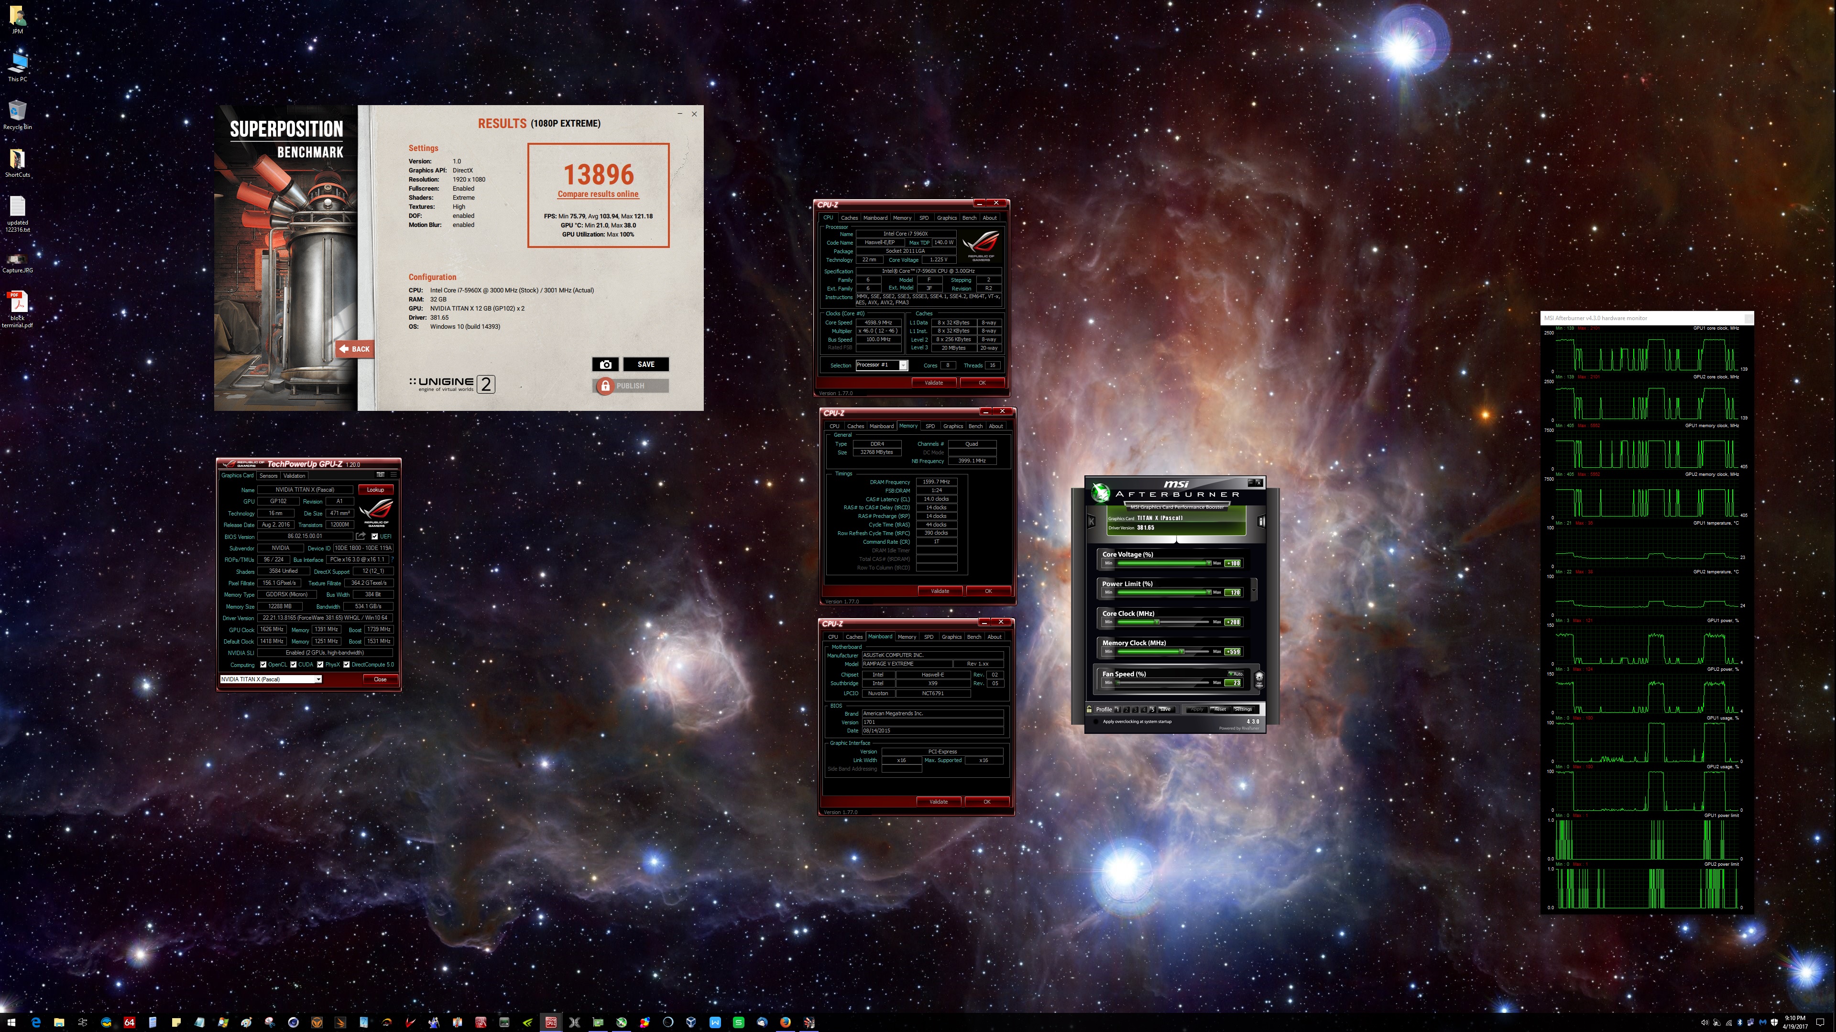Screen dimensions: 1836x1032
Task: Click the ROG CPU-Z taskbar icon
Action: click(x=551, y=1023)
